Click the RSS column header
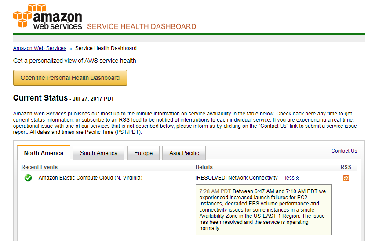This screenshot has height=241, width=368. point(346,167)
